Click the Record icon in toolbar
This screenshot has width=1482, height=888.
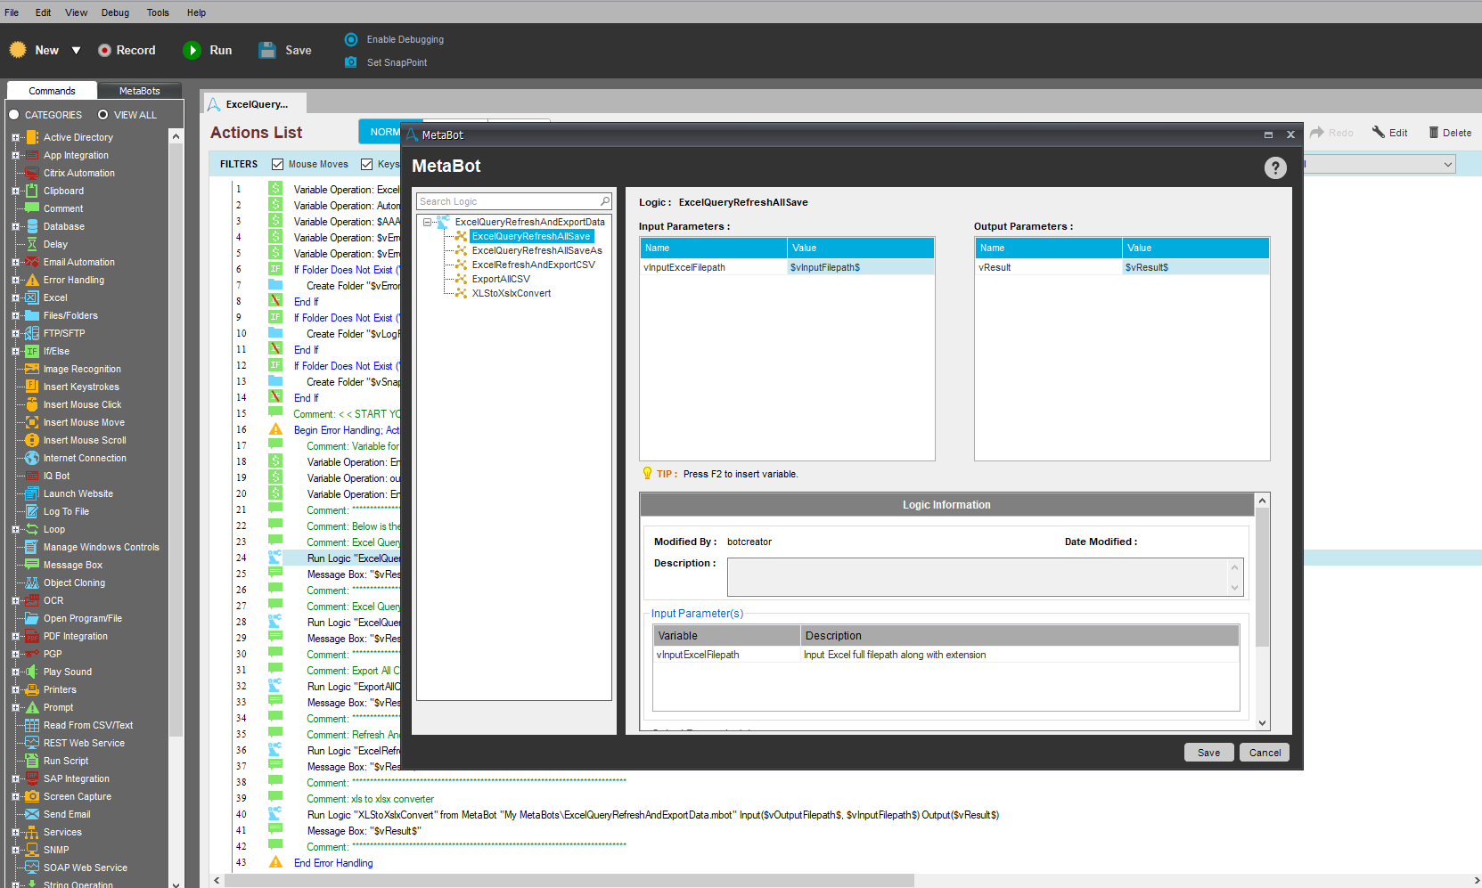105,51
